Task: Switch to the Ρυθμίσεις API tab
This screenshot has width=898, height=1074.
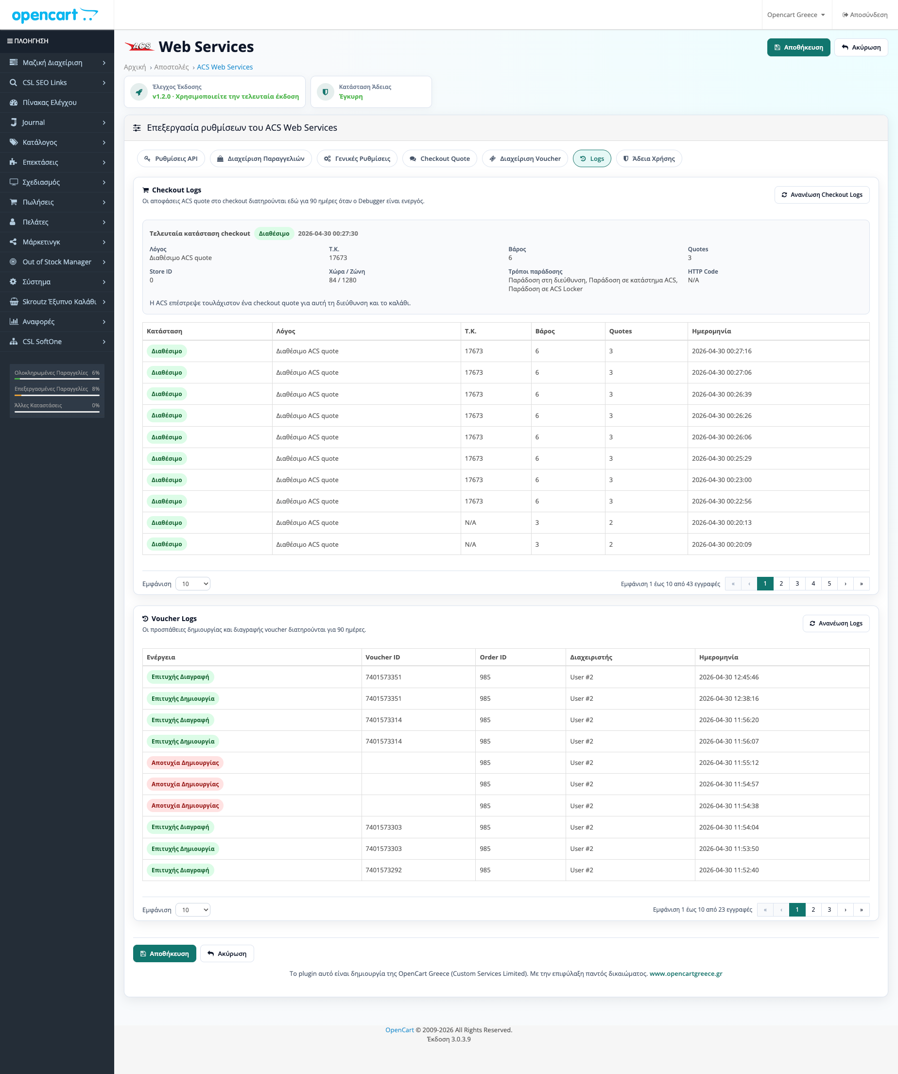Action: tap(171, 158)
